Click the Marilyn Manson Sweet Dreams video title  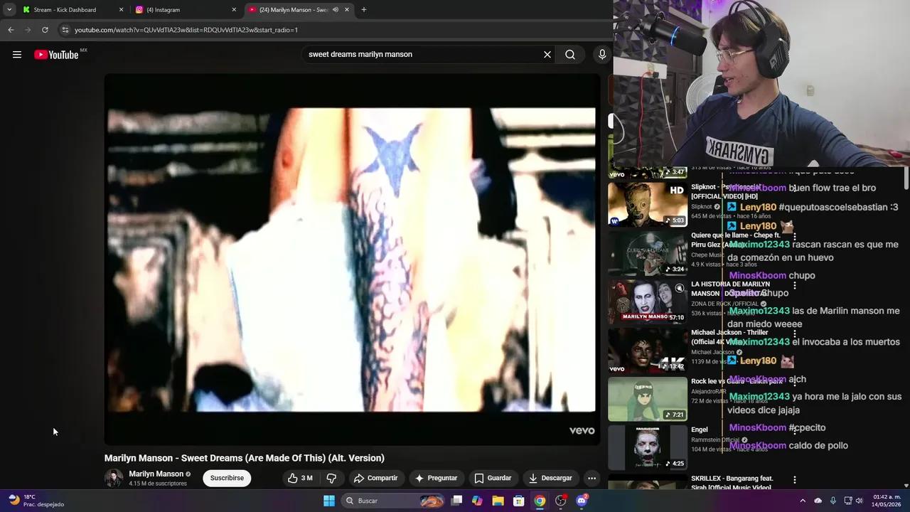[245, 458]
